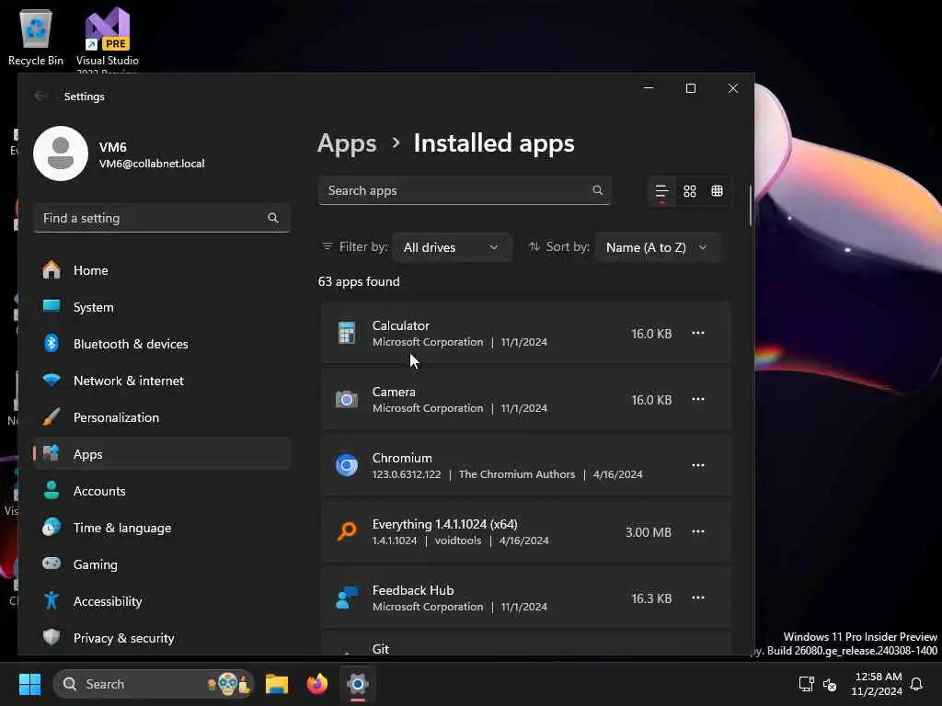Viewport: 942px width, 706px height.
Task: Click Chromium version '123.0.6312.122'
Action: click(406, 474)
